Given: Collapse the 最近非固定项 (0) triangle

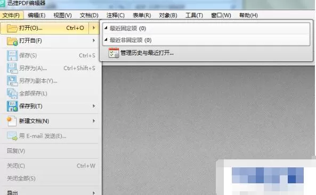Looking at the screenshot, I should tap(106, 40).
